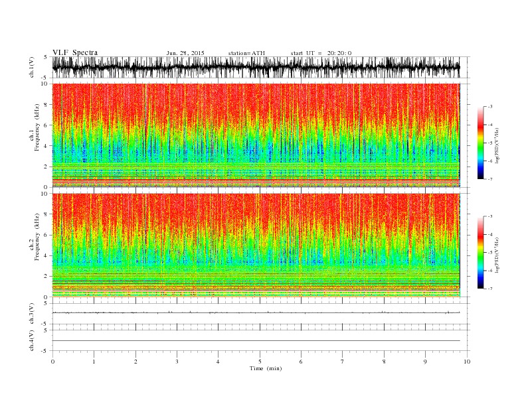This screenshot has width=526, height=406.
Task: Click the "8" kHz tick of ch.1 spectrogram
Action: click(x=46, y=105)
